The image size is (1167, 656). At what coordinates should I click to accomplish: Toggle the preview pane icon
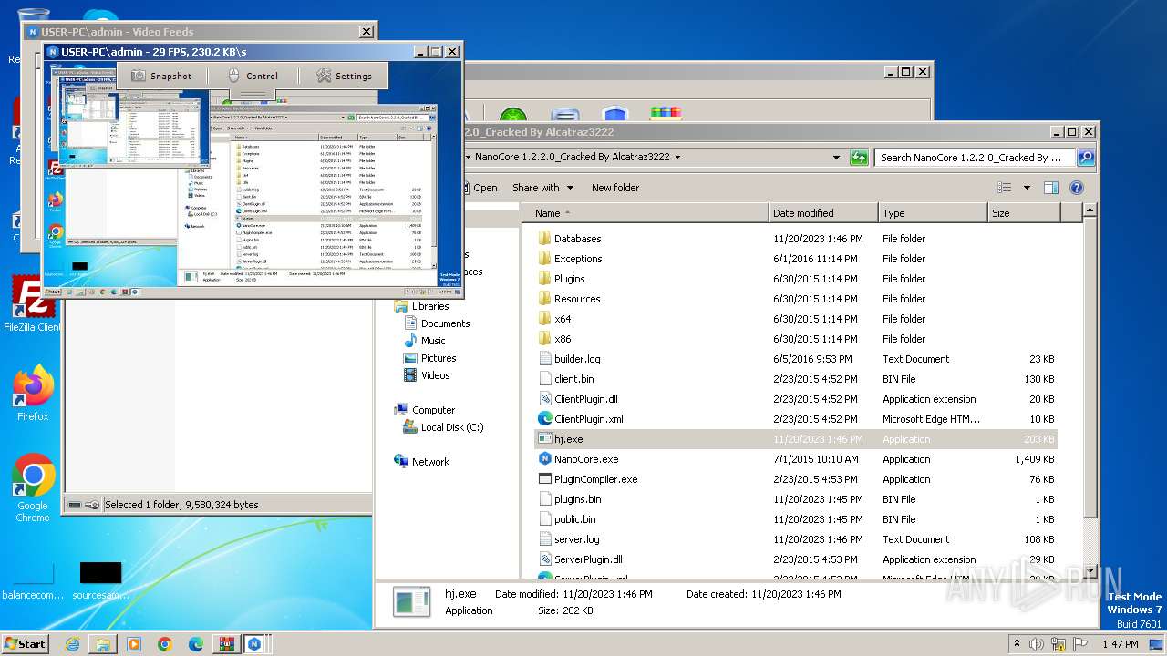(1051, 188)
